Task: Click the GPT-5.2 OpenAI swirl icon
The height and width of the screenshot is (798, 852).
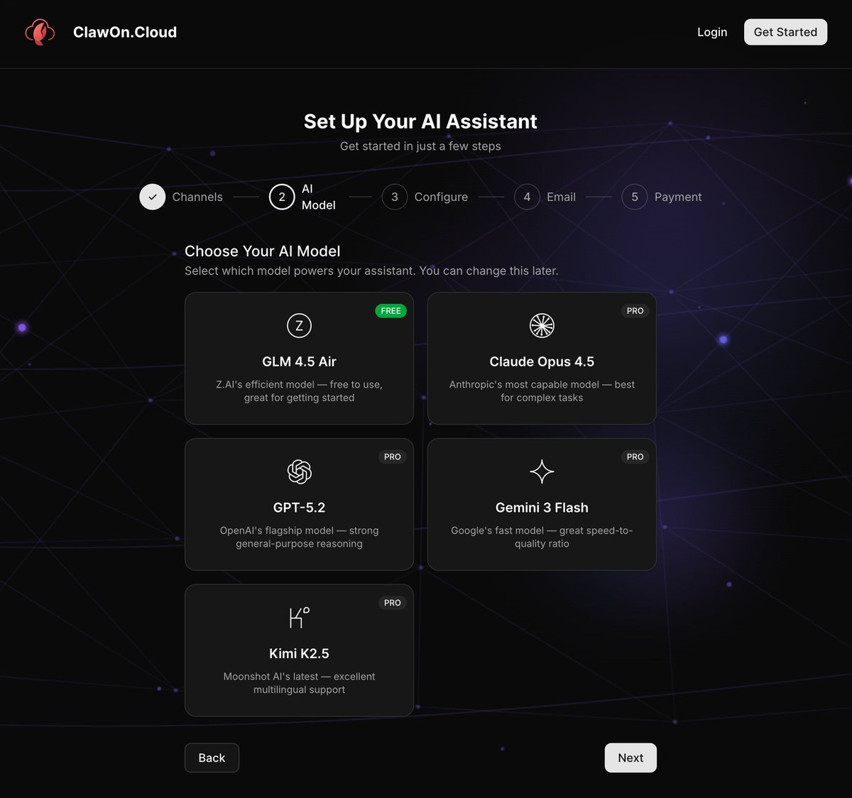Action: coord(299,471)
